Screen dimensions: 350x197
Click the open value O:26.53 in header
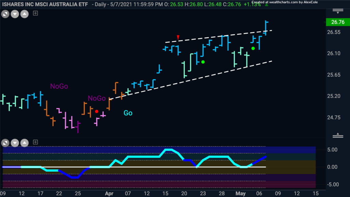click(174, 4)
